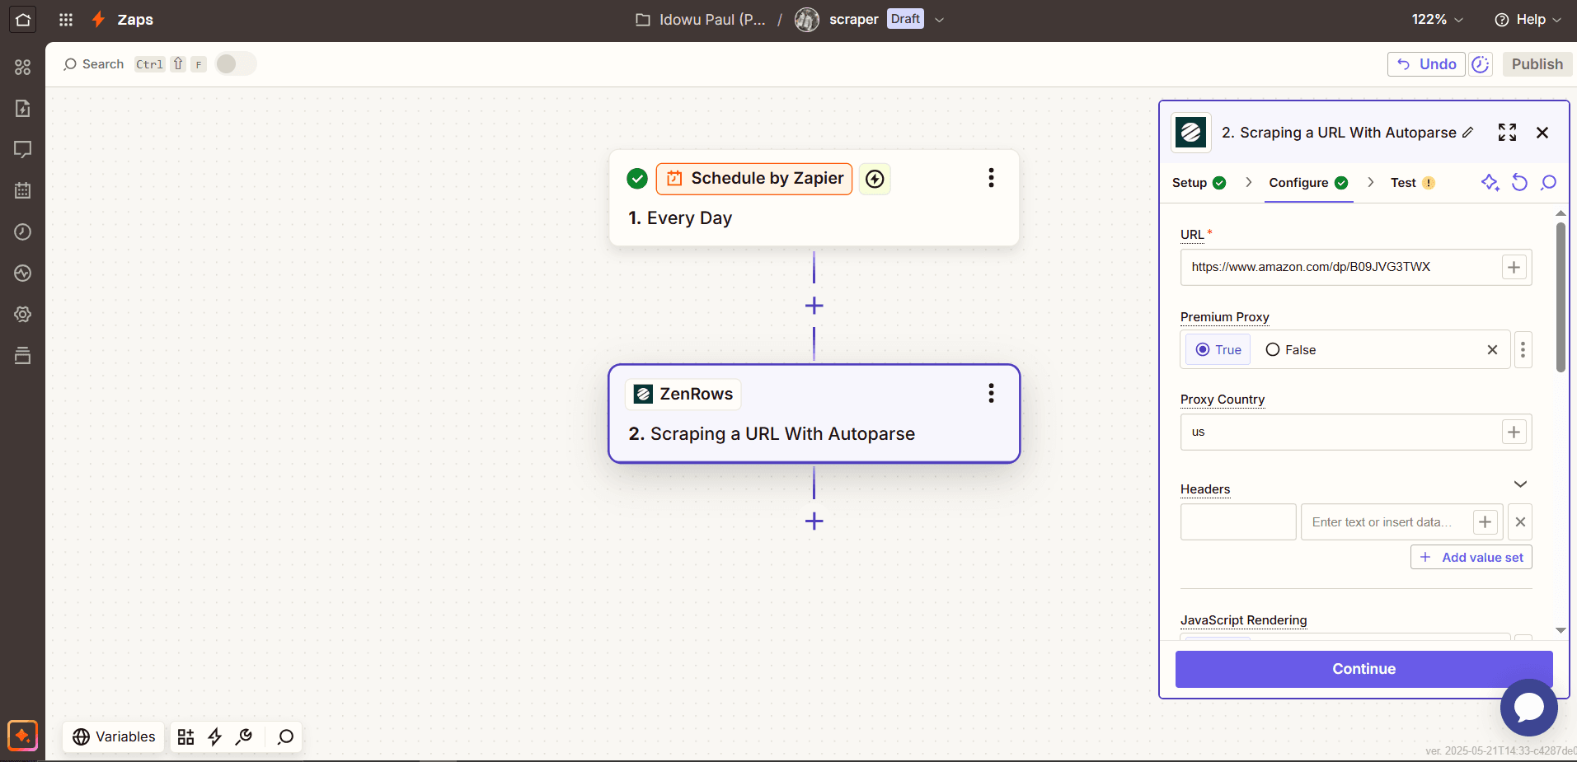Open the Zapier home icon
The image size is (1577, 762).
click(x=23, y=20)
